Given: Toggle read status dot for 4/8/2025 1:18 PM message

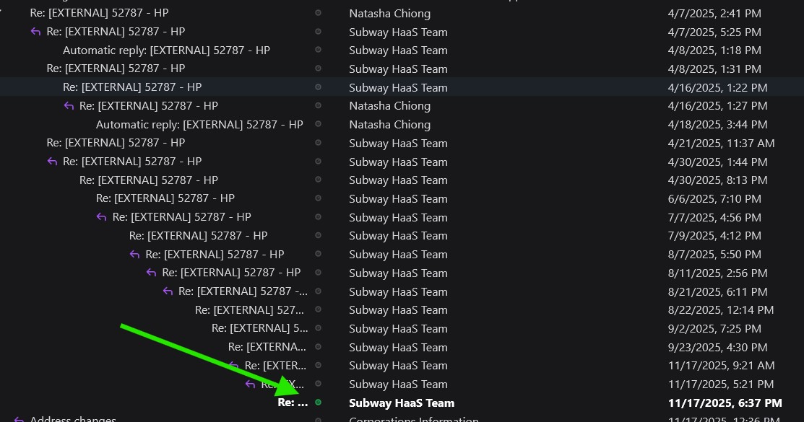Looking at the screenshot, I should coord(318,50).
